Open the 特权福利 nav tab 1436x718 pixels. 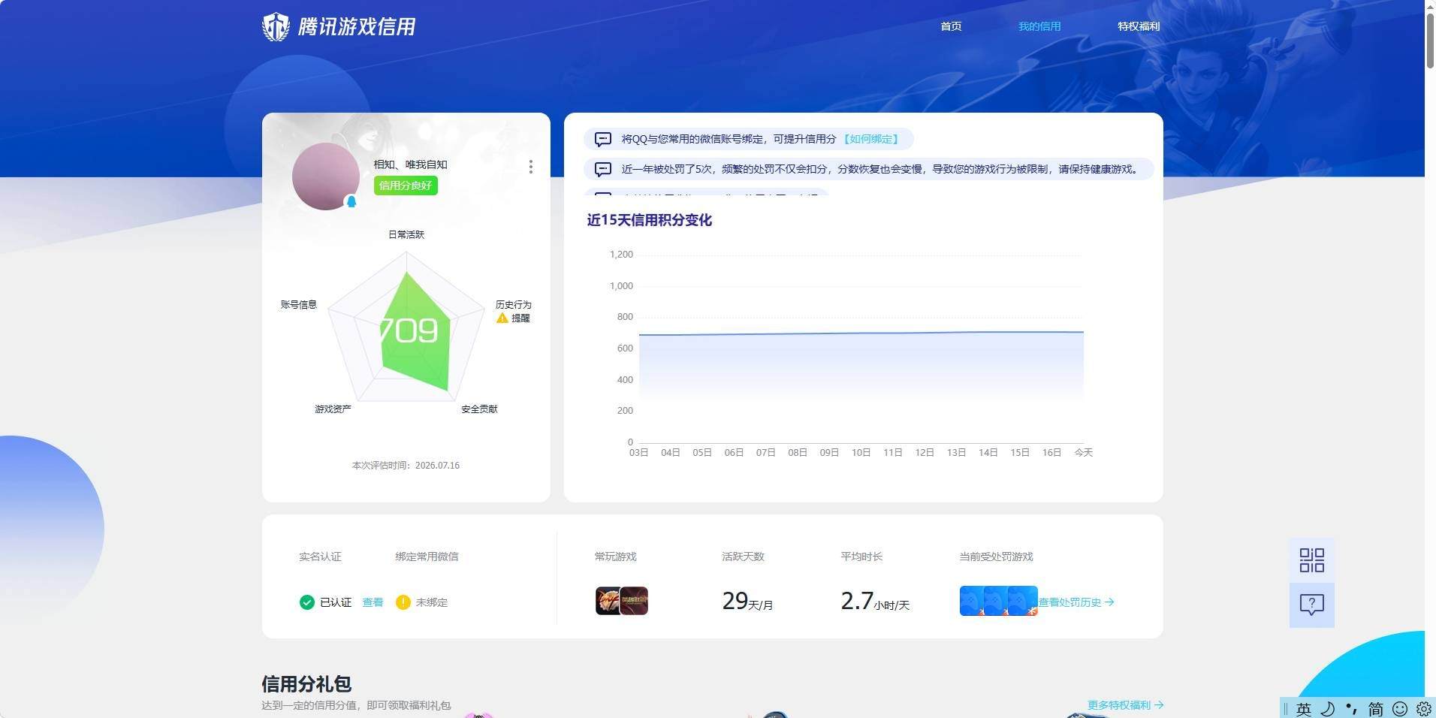[1139, 26]
